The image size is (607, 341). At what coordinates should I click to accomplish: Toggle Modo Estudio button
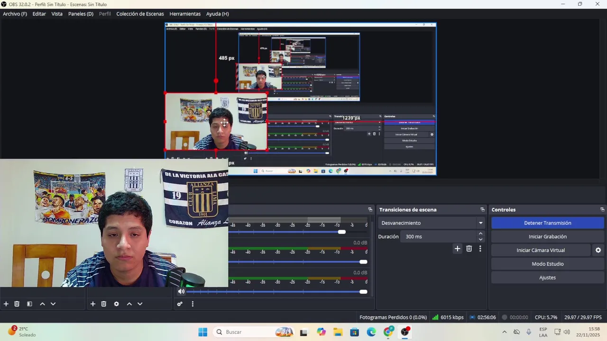coord(547,264)
